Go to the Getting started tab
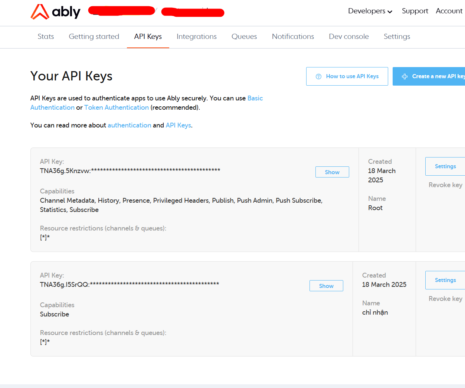 (x=94, y=36)
